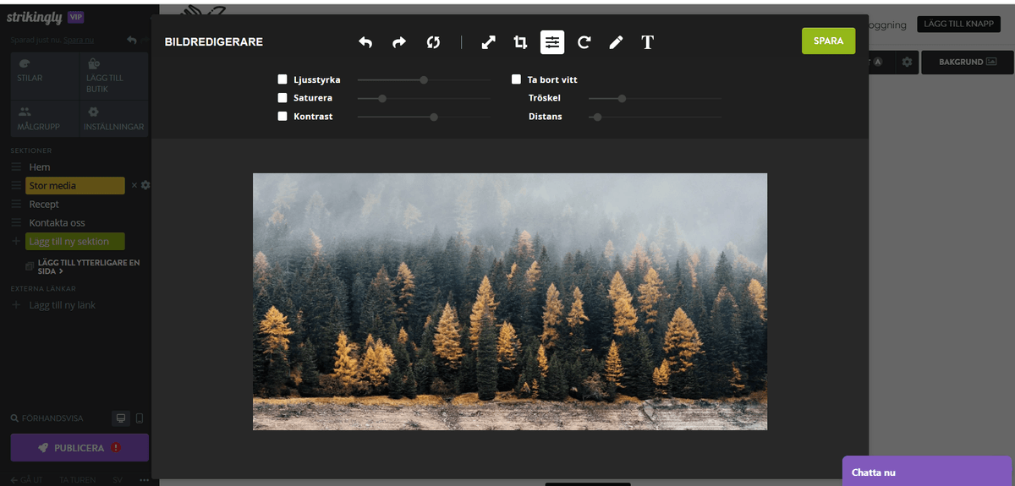Enable the Ljusstyrka checkbox
The width and height of the screenshot is (1015, 486).
pyautogui.click(x=283, y=79)
